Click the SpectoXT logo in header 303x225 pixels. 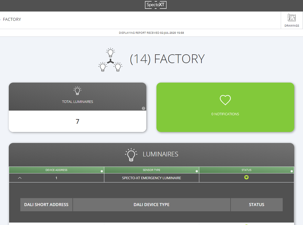pyautogui.click(x=156, y=5)
